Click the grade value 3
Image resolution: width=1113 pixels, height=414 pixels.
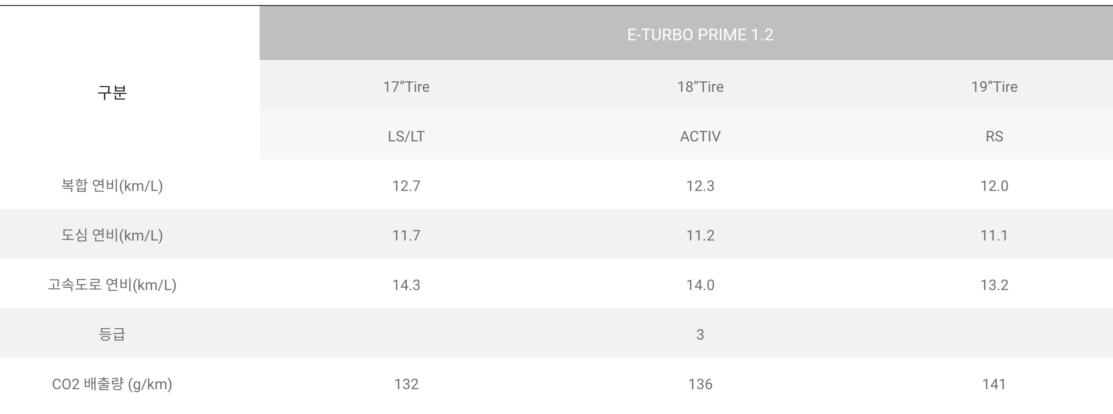click(x=700, y=335)
